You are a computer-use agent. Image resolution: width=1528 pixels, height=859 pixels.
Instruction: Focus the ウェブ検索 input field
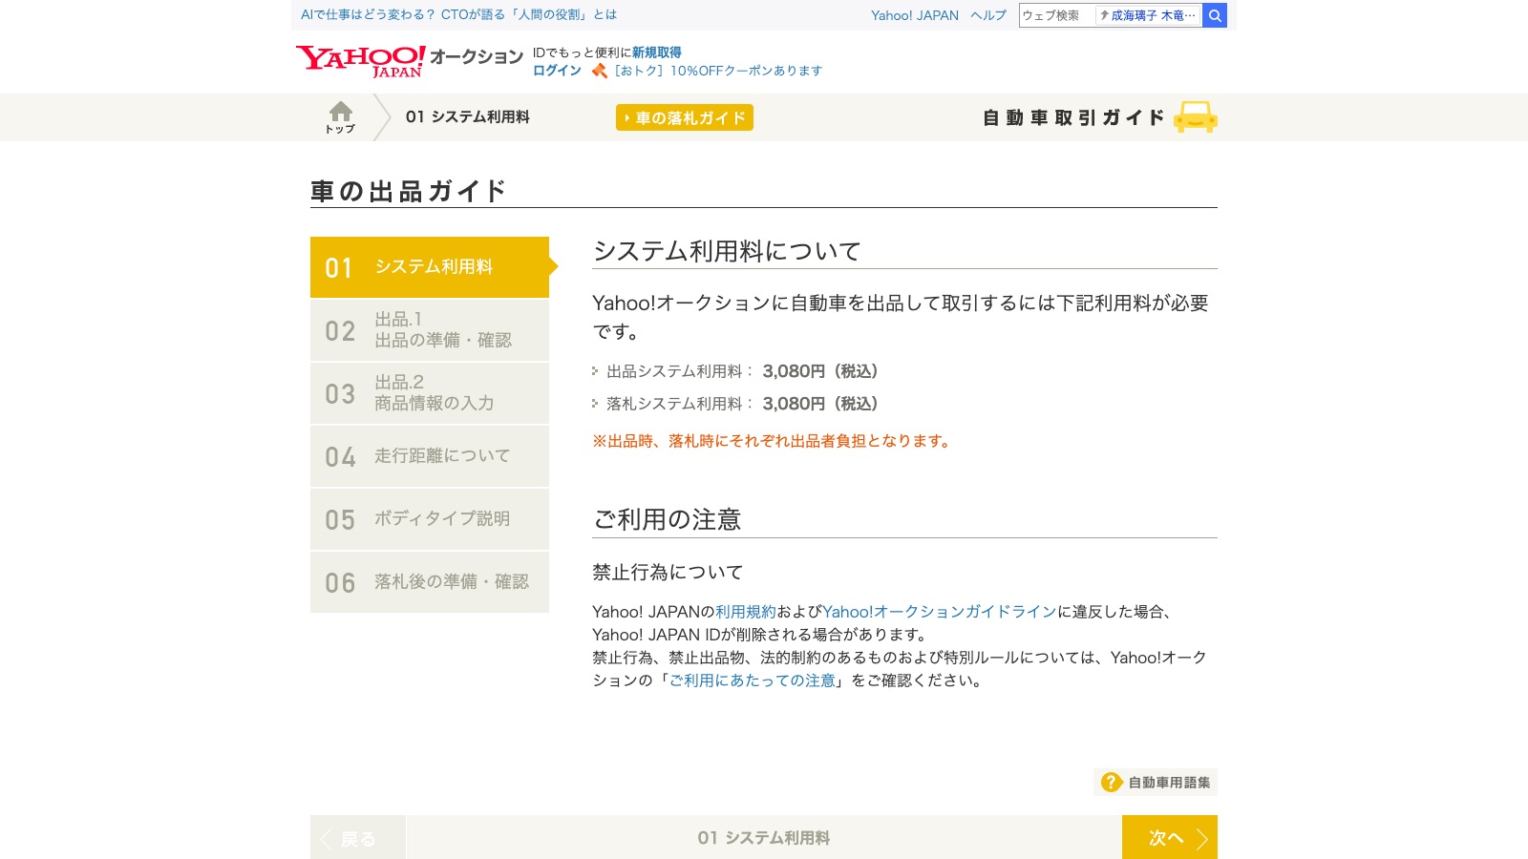[1057, 15]
